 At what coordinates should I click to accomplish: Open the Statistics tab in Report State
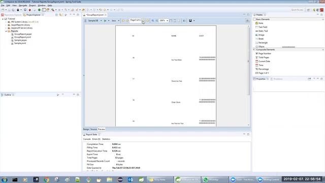tap(106, 139)
